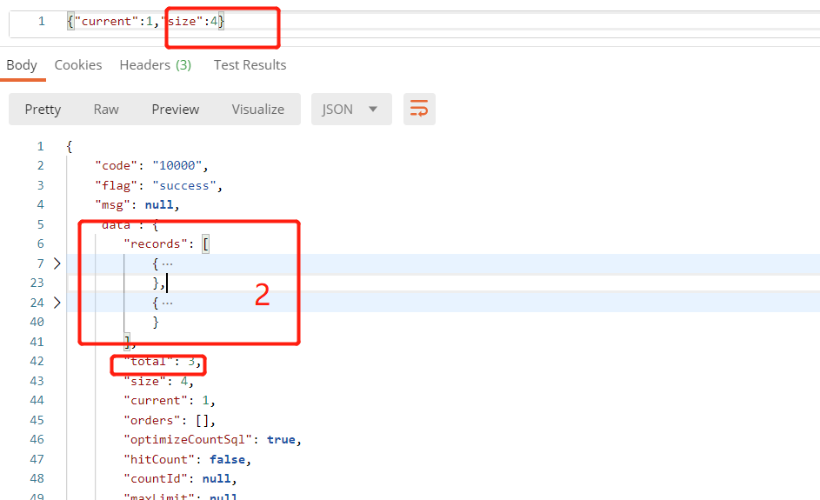Expand the folded record at line 7

point(57,263)
